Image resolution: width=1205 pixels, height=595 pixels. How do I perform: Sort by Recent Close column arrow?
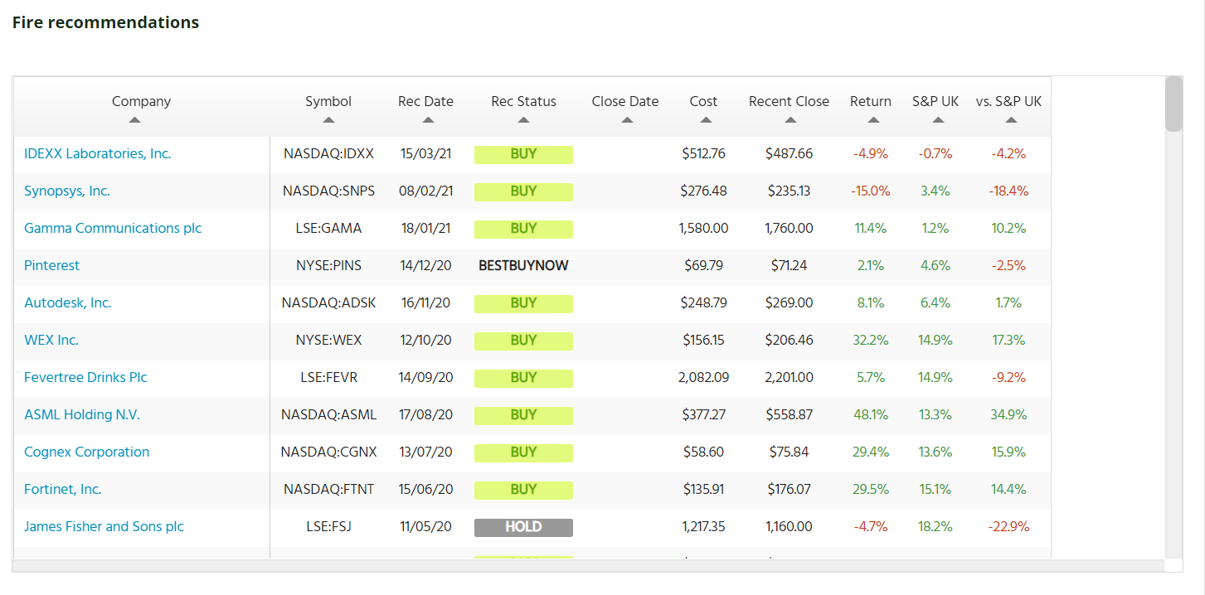(x=790, y=120)
